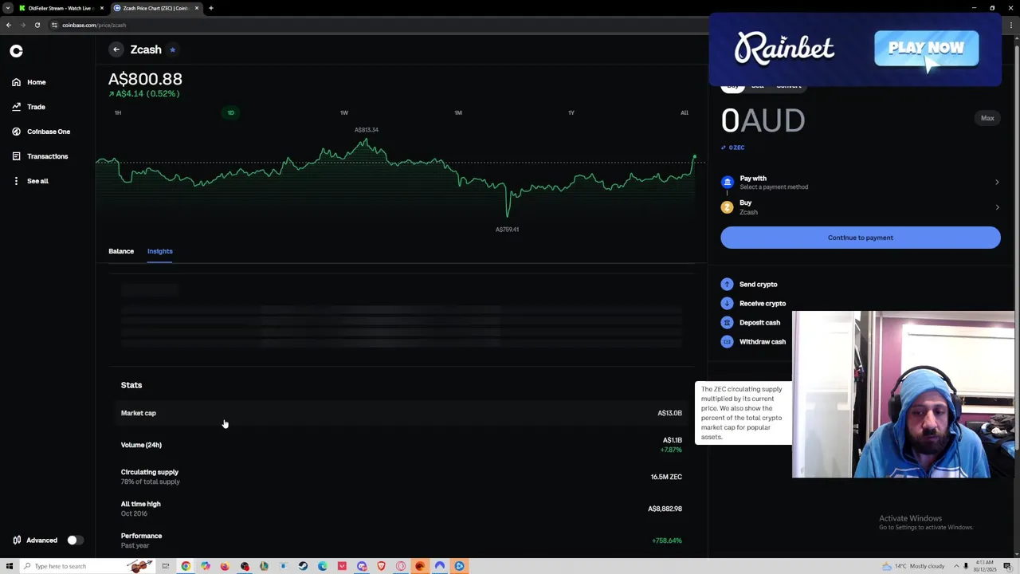Screen dimensions: 1020x574
Task: Click Send crypto
Action: 749,285
